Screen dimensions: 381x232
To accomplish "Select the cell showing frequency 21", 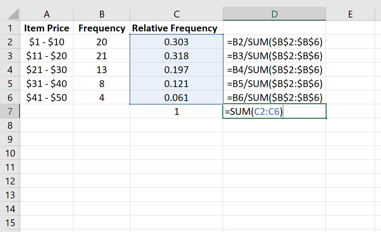I will [x=101, y=56].
